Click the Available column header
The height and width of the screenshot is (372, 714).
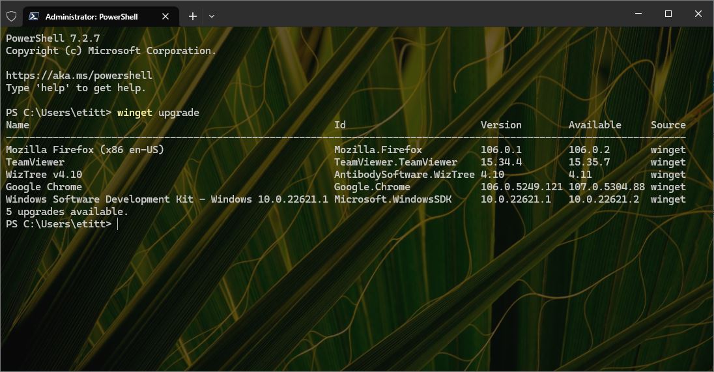[595, 125]
